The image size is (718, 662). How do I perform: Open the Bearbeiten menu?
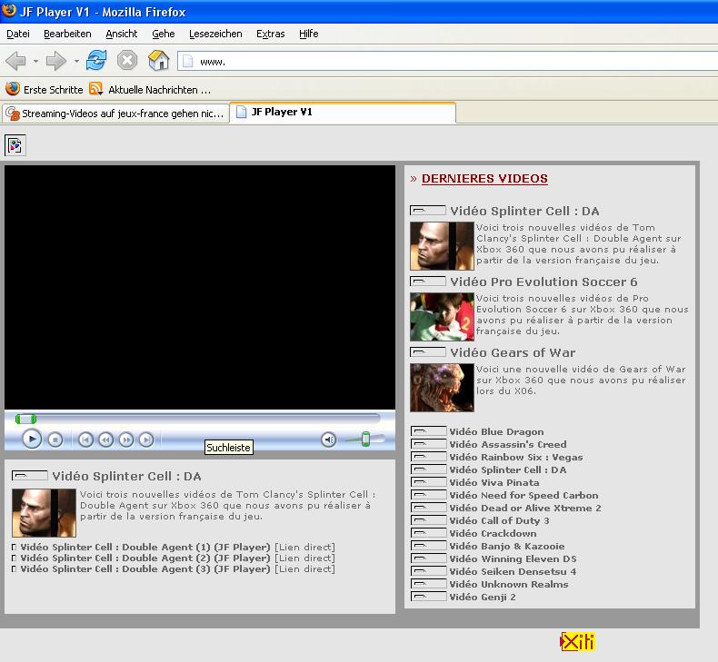tap(67, 34)
